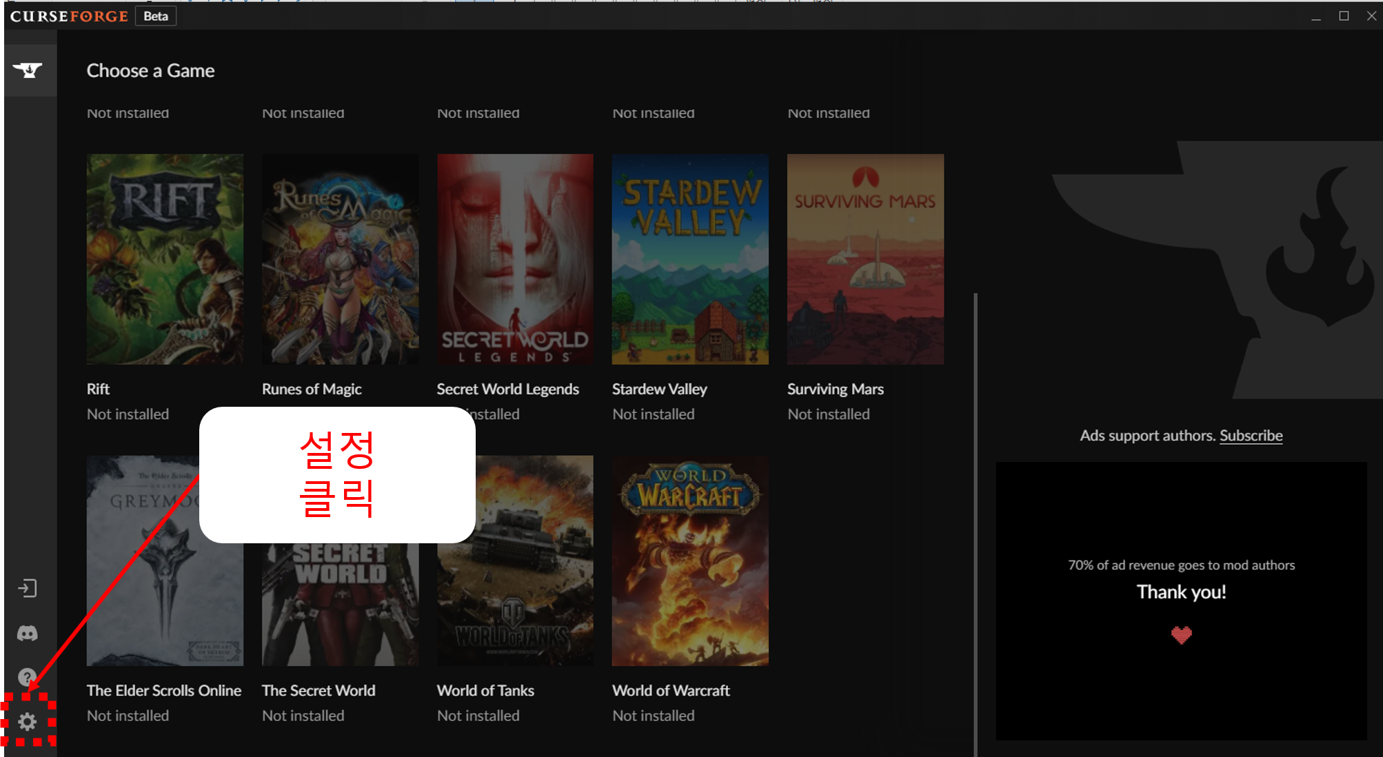1383x757 pixels.
Task: Click The Elder Scrolls Online title
Action: 164,690
